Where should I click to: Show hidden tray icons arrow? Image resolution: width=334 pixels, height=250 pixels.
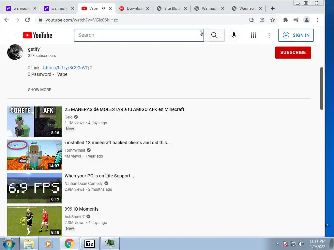coord(277,244)
